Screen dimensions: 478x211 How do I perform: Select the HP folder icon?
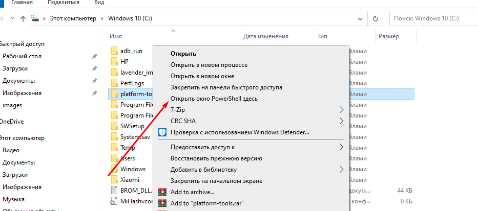[x=114, y=61]
